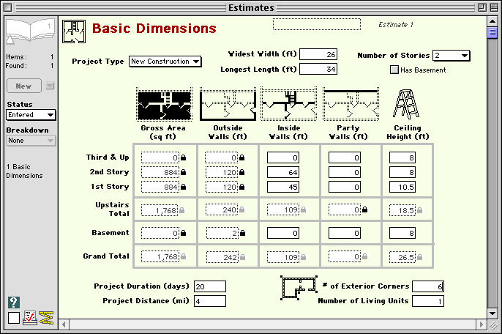502x334 pixels.
Task: Enable the Has Basement checkbox
Action: (394, 70)
